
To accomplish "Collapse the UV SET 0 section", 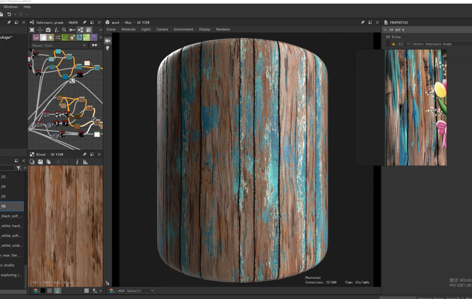I will (x=386, y=30).
